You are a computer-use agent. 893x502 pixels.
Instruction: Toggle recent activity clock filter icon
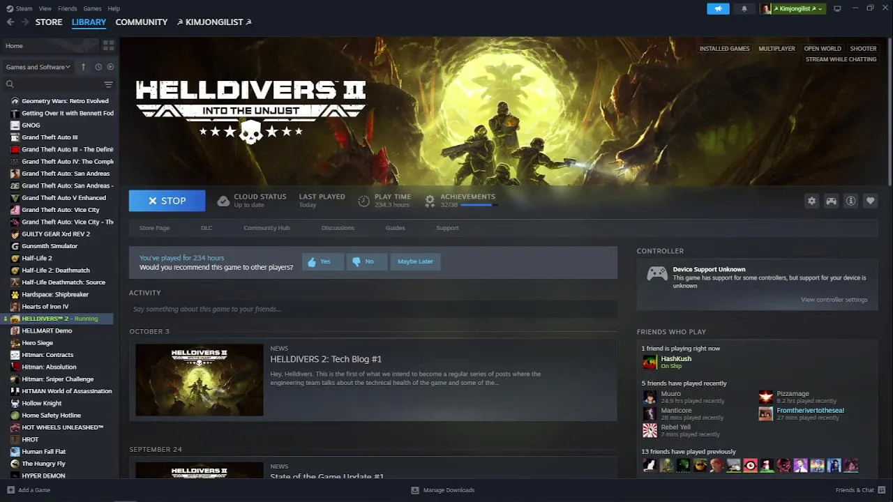98,67
